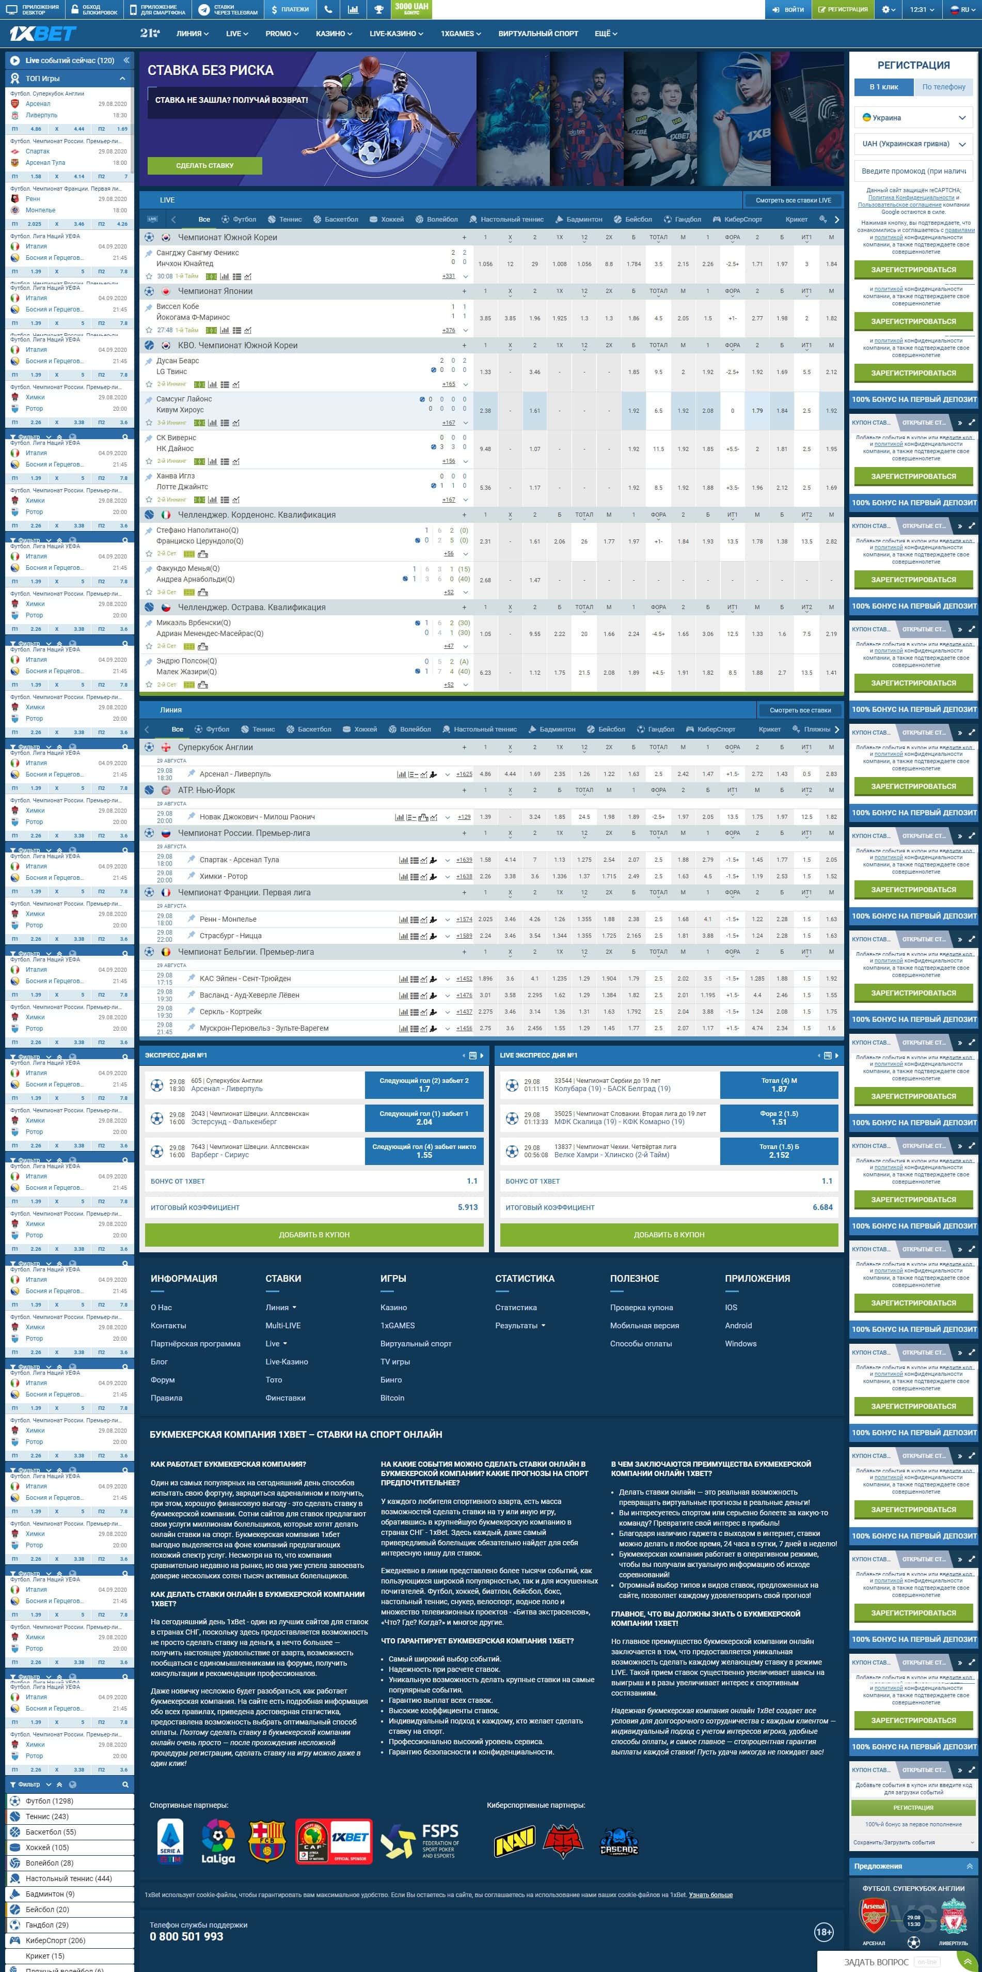Screen dimensions: 982x1972
Task: Open the 18+ age restriction badge
Action: (x=823, y=1931)
